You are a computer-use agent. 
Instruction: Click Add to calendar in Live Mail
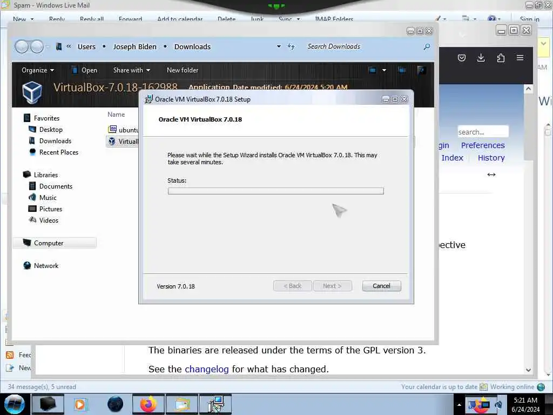point(180,19)
